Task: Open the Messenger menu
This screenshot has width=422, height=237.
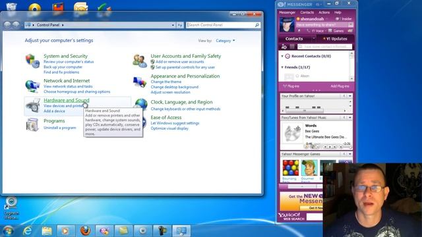Action: 287,13
